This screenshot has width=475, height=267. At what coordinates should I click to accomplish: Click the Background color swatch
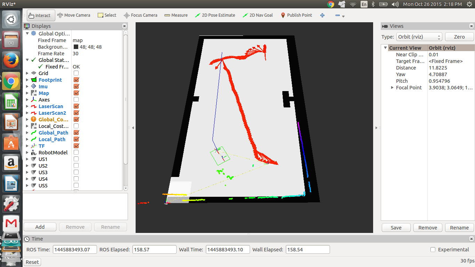[x=76, y=47]
